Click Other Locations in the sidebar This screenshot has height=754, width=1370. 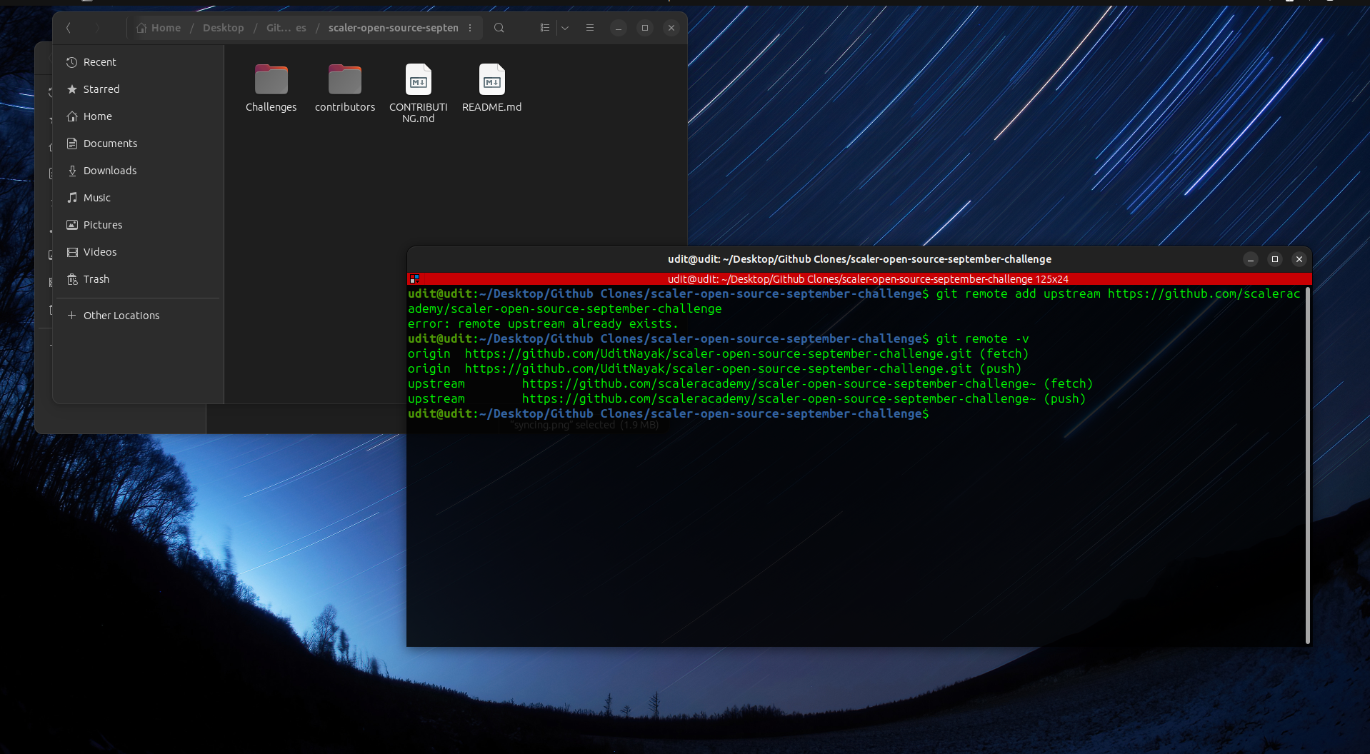click(x=121, y=315)
